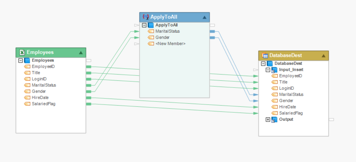Screen dimensions: 356x162
Task: Click the Gender output port in ApplyToAll
Action: coord(212,38)
